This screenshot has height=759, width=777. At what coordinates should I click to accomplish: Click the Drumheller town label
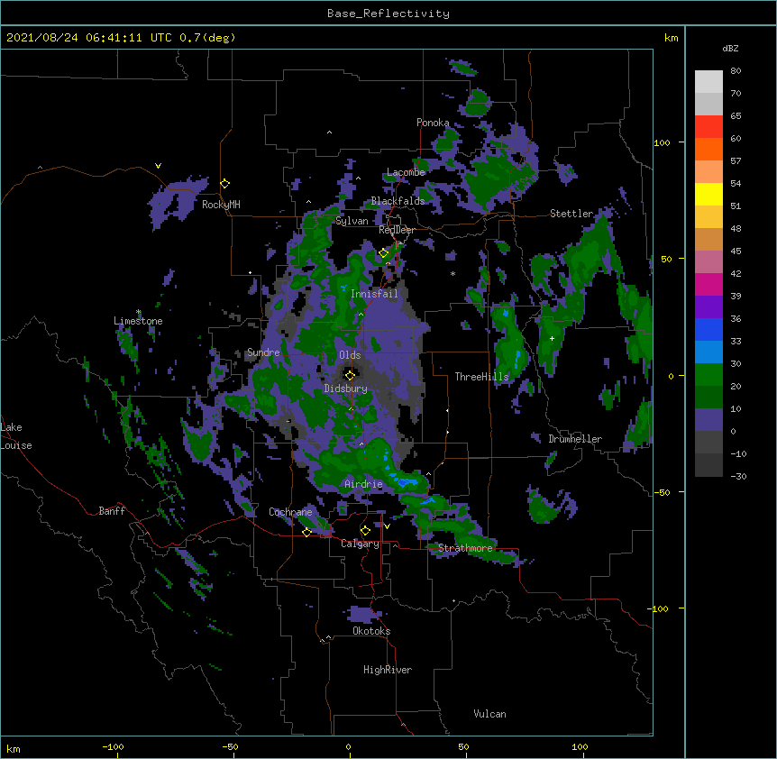[x=575, y=439]
